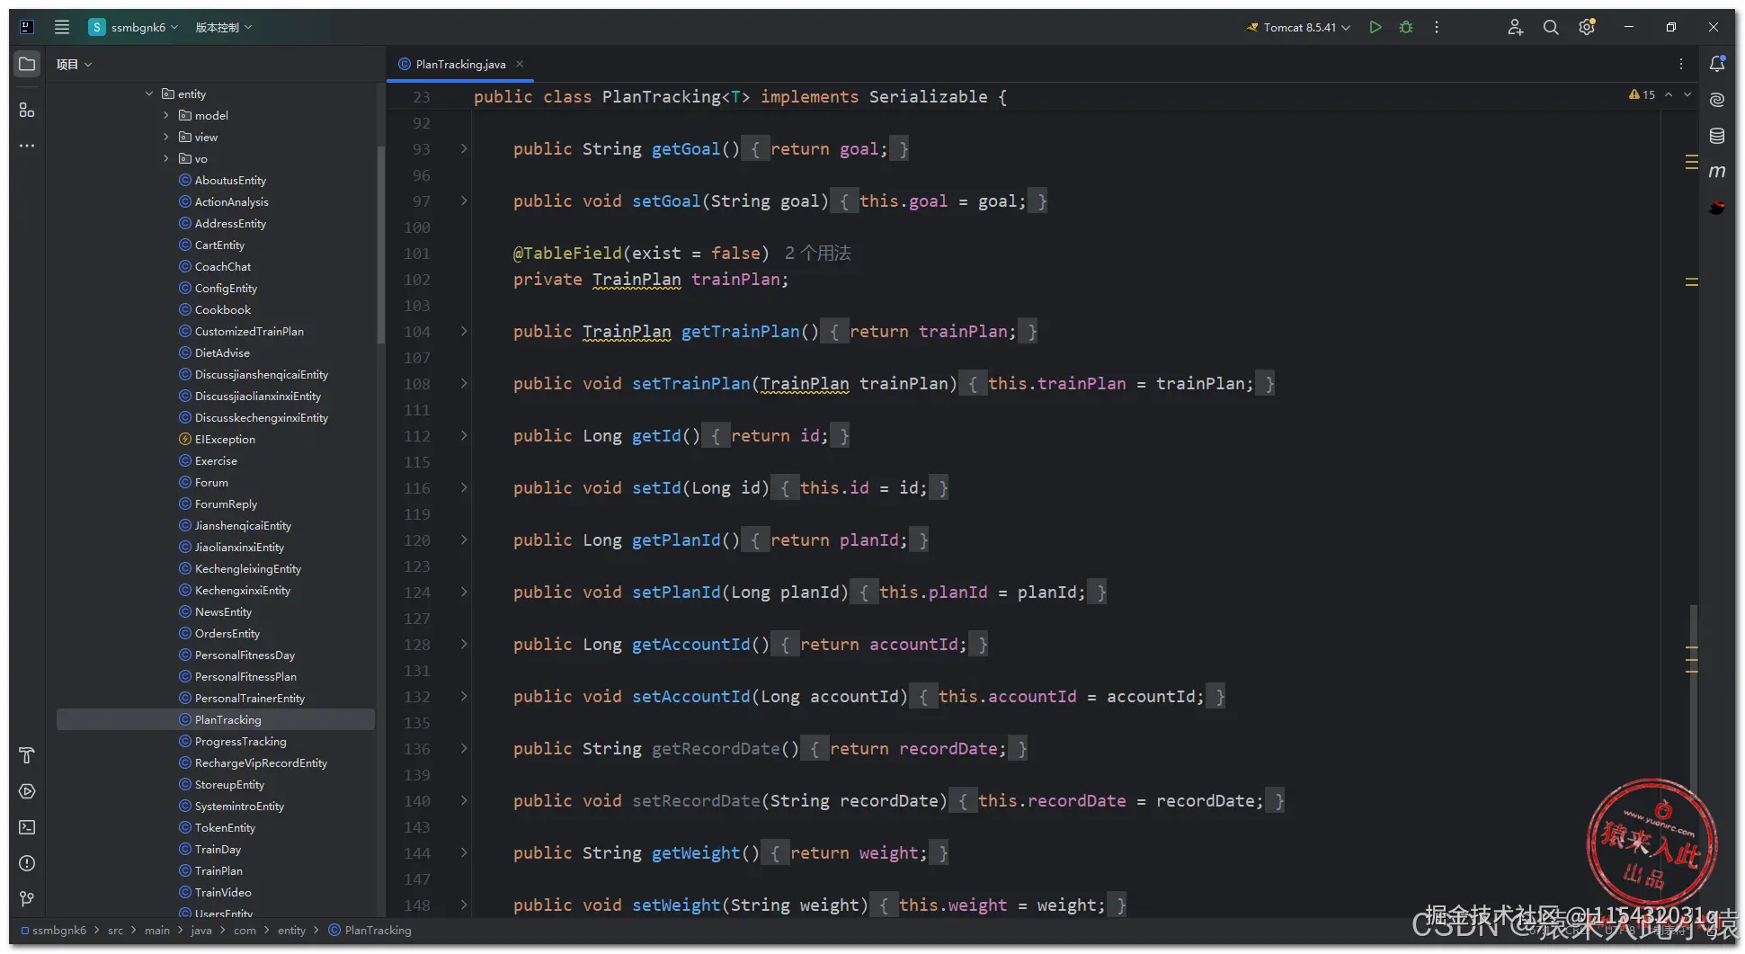Open Code With Me user icon
The height and width of the screenshot is (954, 1745).
tap(1516, 27)
